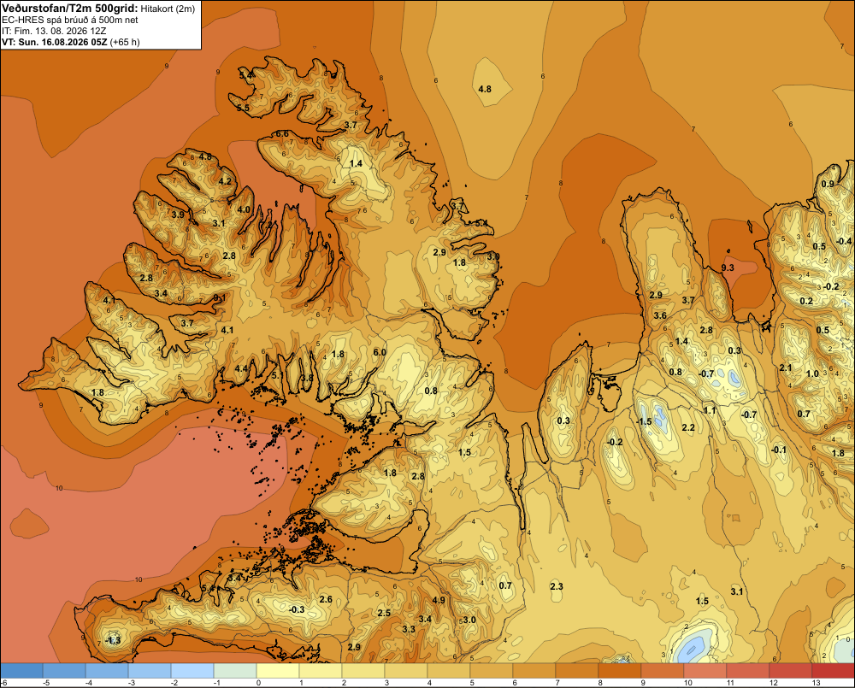
Task: Click the 3.9 temperature value on the map
Action: coord(178,215)
